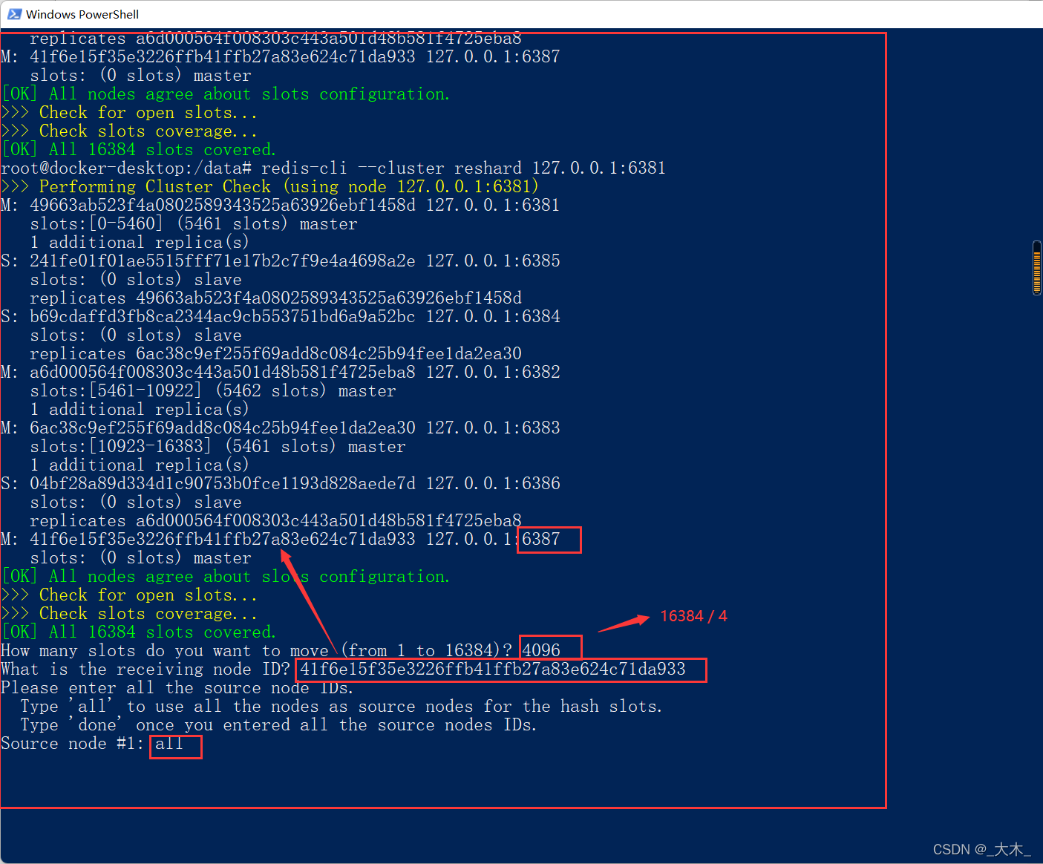Click the 'all' value typed for Source node #1
The image size is (1043, 864).
(169, 743)
